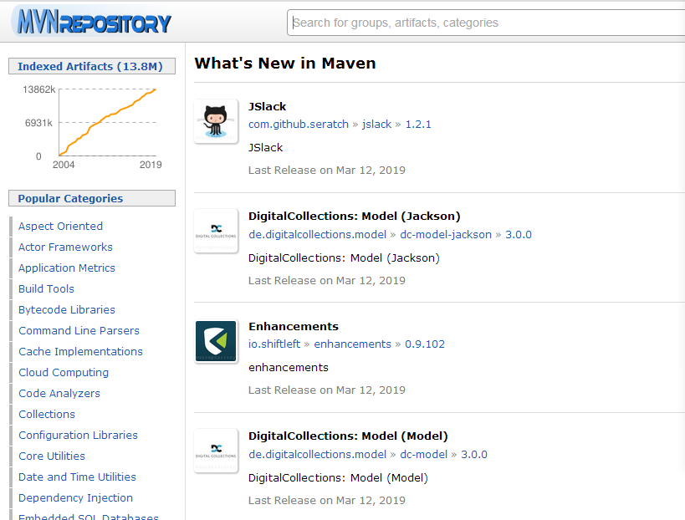Browse the Cloud Computing category

pos(64,372)
